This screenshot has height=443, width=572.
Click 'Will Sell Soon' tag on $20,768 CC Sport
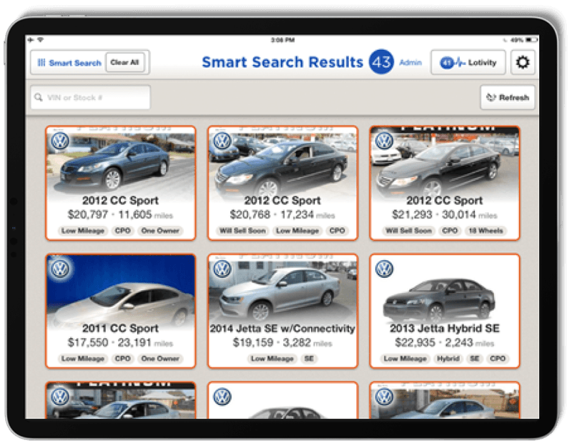[242, 231]
